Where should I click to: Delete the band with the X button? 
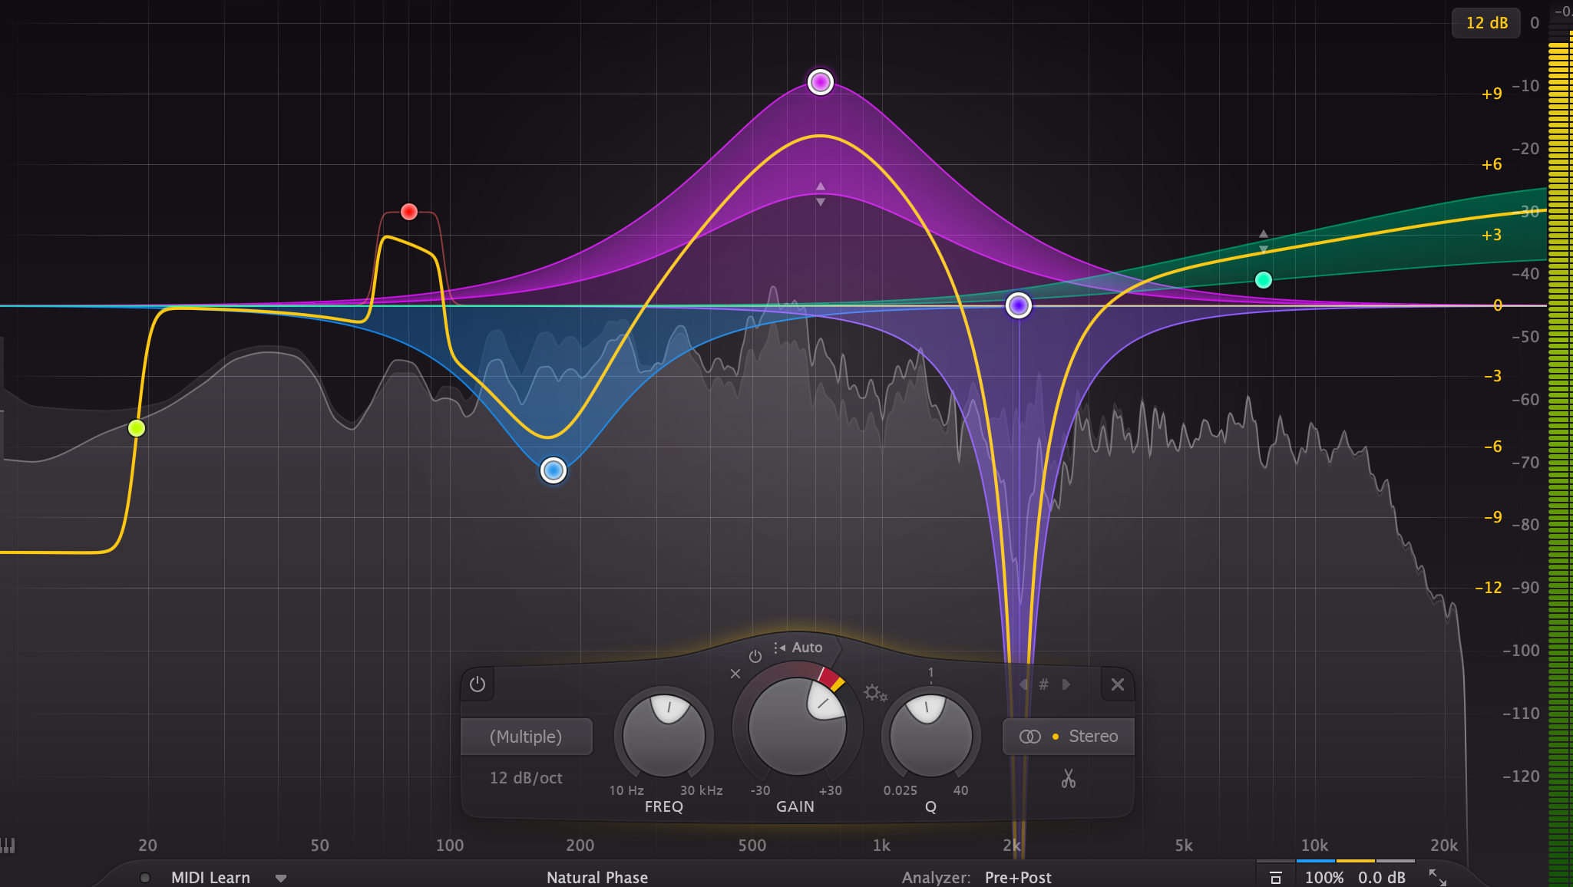pyautogui.click(x=1118, y=684)
